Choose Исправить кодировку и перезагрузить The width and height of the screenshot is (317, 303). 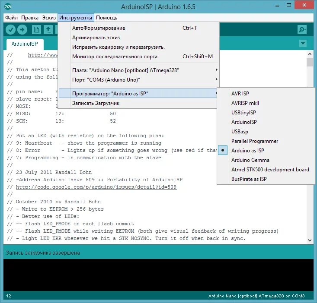[139, 47]
